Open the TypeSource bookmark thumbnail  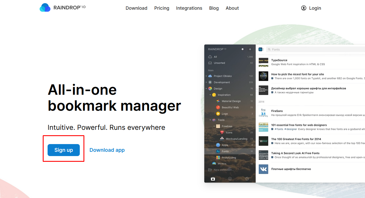coord(263,62)
